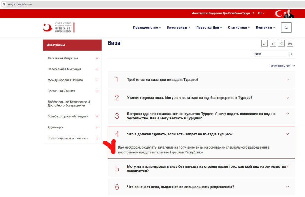Click the site info icon in address bar
The image size is (305, 197).
point(4,4)
